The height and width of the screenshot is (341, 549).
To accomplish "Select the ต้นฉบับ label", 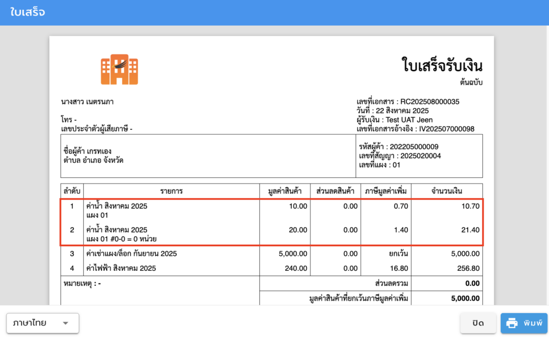I will (x=471, y=82).
